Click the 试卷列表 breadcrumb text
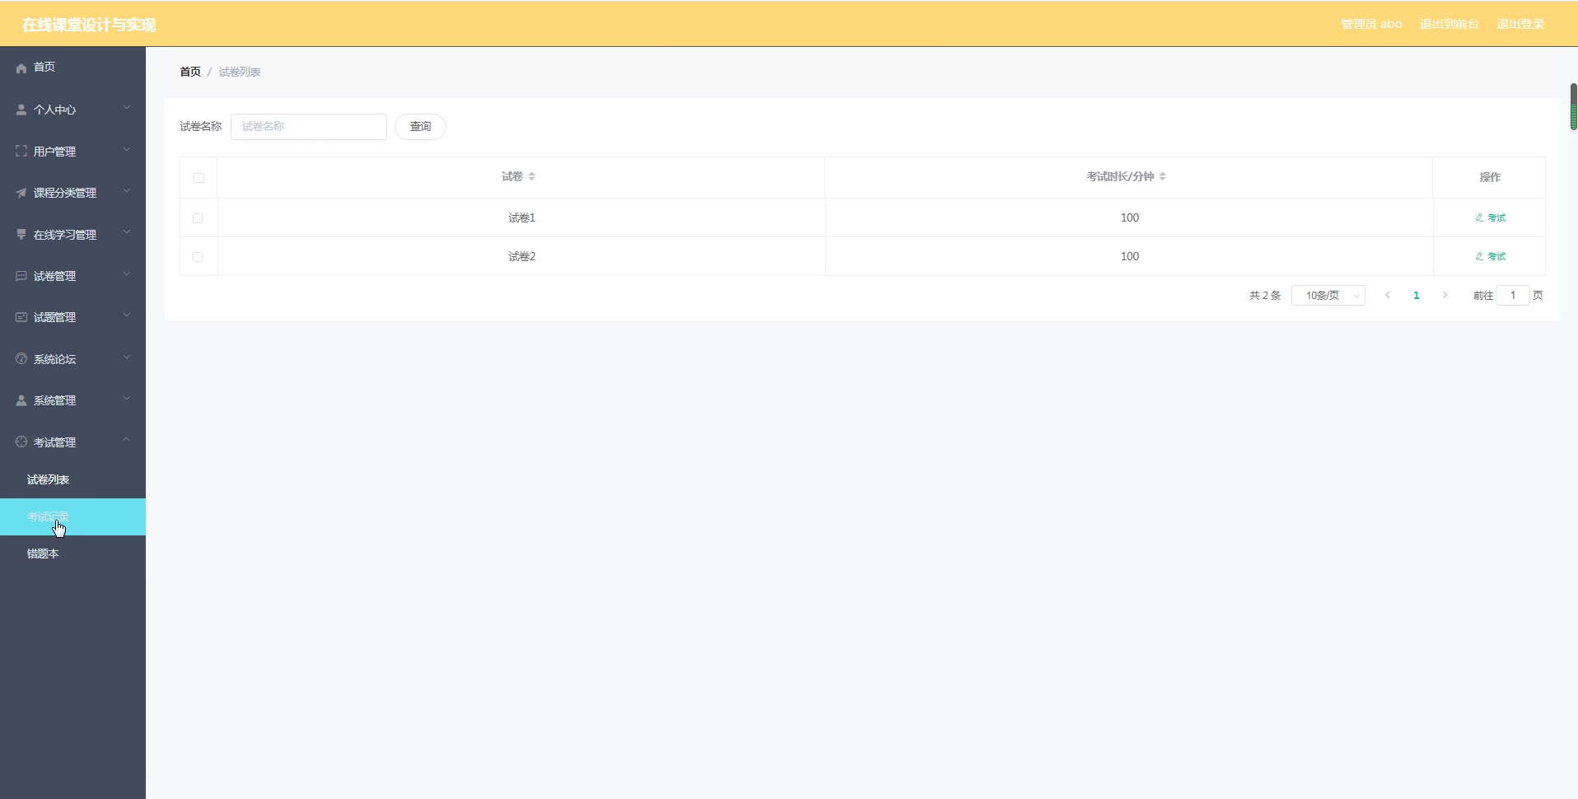The image size is (1578, 799). click(240, 72)
